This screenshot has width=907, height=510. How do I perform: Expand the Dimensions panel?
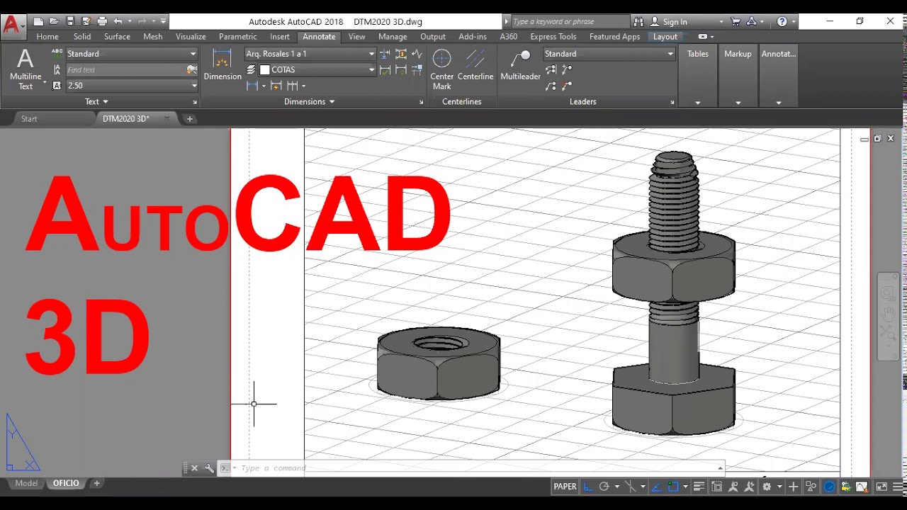point(309,101)
